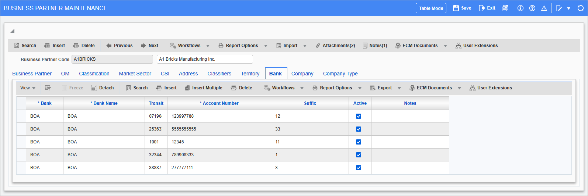Expand the Import dropdown arrow
This screenshot has width=588, height=196.
tap(305, 46)
